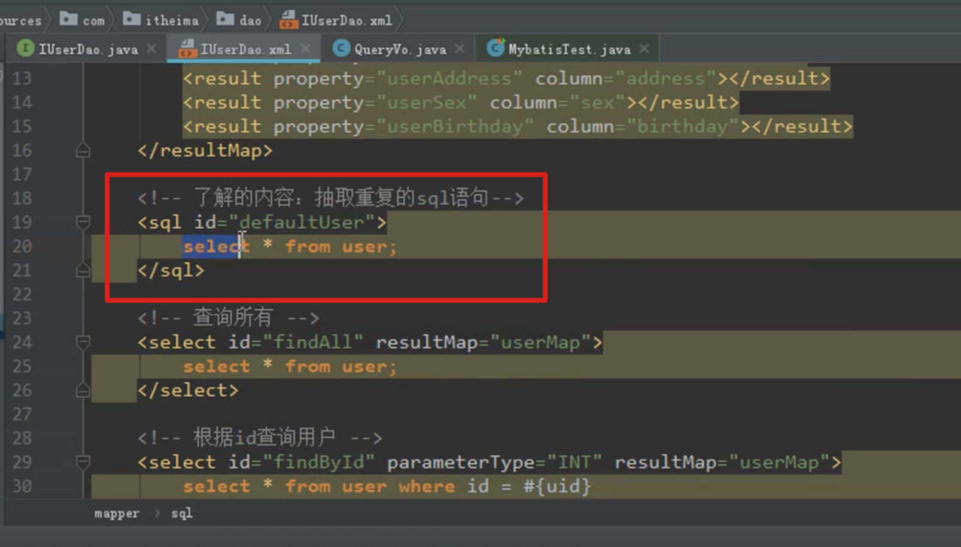Screen dimensions: 961x547
Task: Close the IUserDao.xml tab
Action: 306,48
